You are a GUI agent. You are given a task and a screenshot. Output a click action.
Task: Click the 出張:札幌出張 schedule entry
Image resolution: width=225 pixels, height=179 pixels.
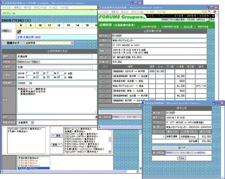[x=29, y=37]
